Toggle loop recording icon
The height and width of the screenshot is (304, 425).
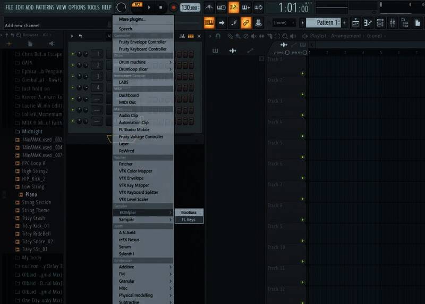click(x=258, y=7)
